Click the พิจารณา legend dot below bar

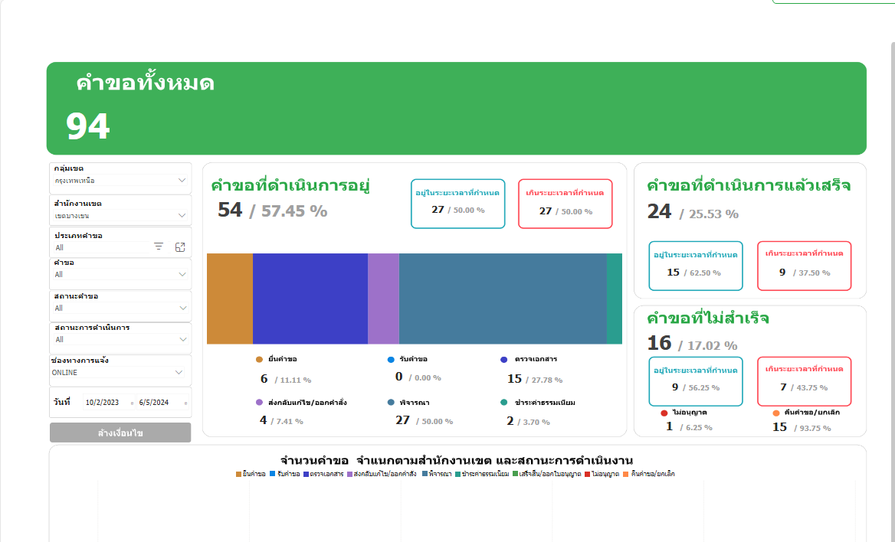coord(391,402)
